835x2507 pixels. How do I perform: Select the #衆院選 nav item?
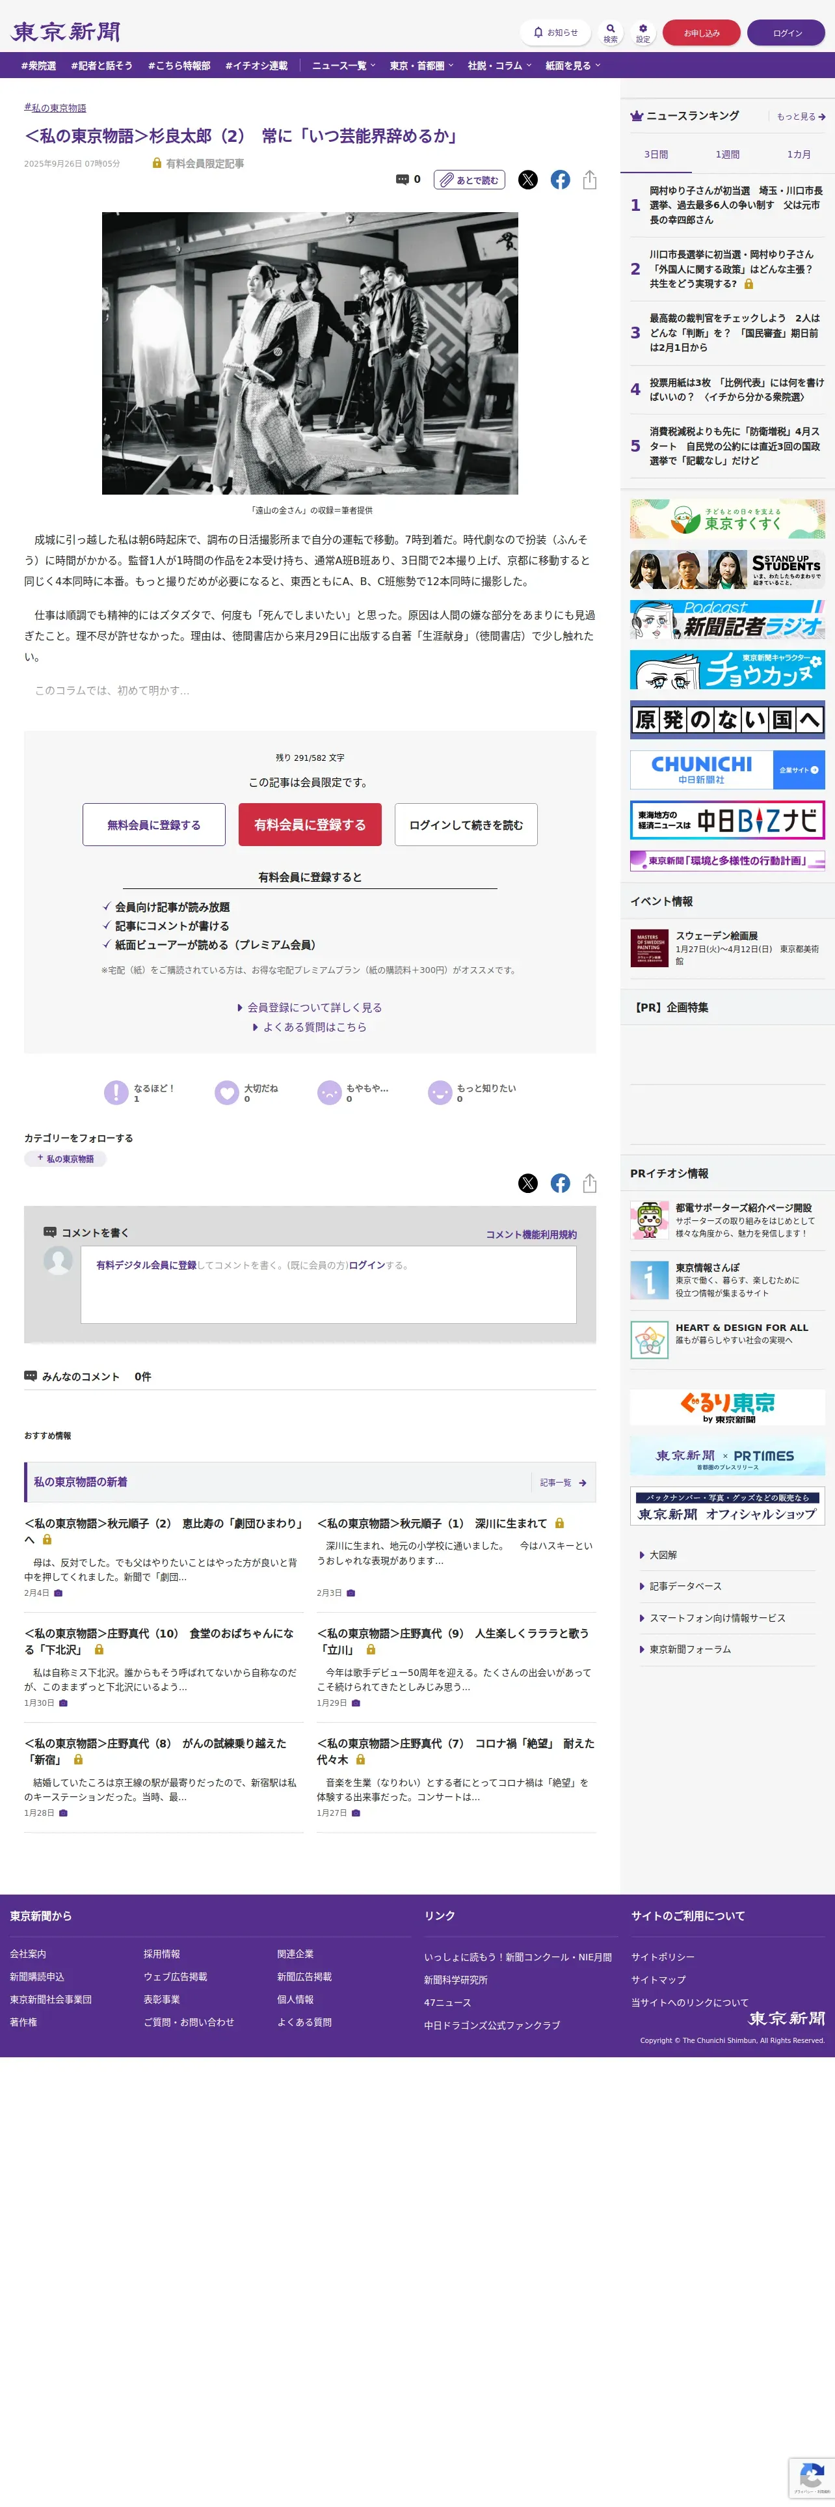pos(38,66)
